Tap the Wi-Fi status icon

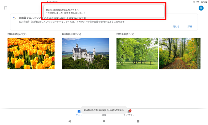[198, 2]
